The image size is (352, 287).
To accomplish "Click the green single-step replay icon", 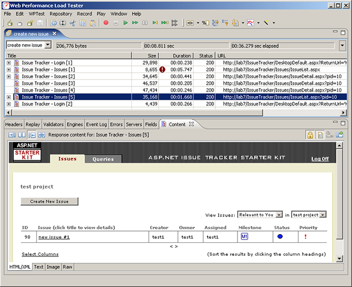I will point(155,23).
